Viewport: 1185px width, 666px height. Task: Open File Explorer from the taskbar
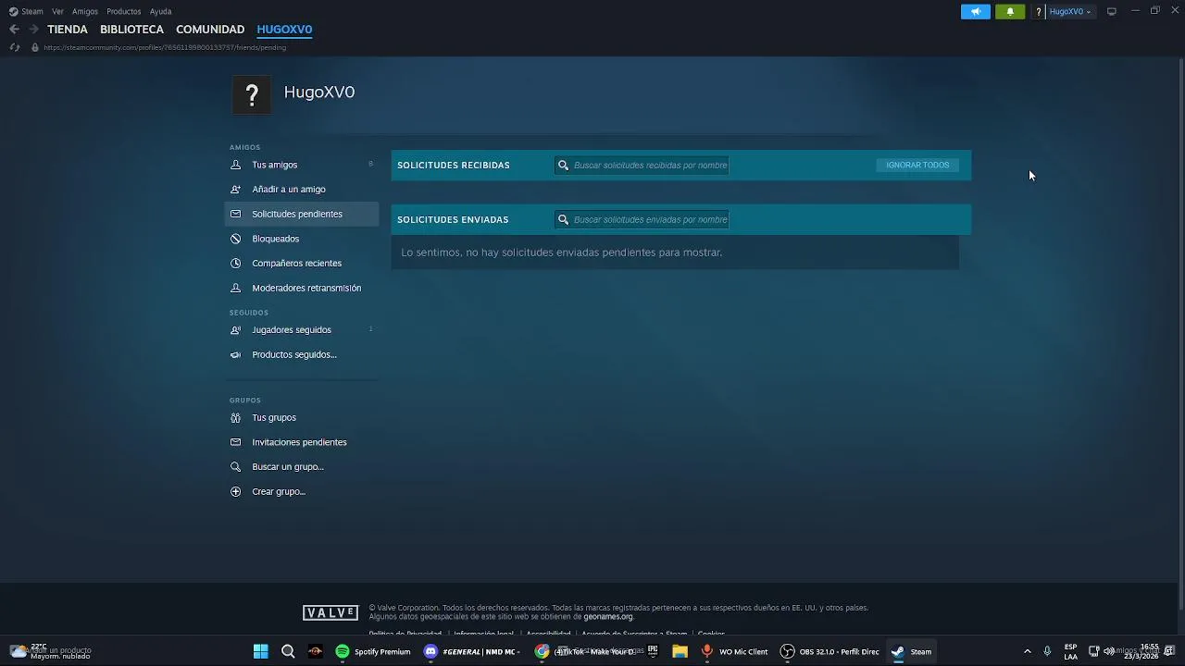[680, 651]
